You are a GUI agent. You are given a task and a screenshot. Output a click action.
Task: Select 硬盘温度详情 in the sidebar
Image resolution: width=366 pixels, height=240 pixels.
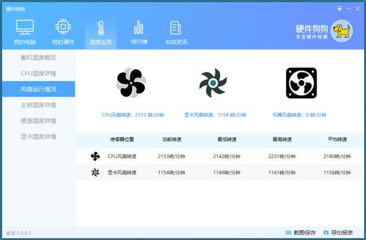click(38, 121)
